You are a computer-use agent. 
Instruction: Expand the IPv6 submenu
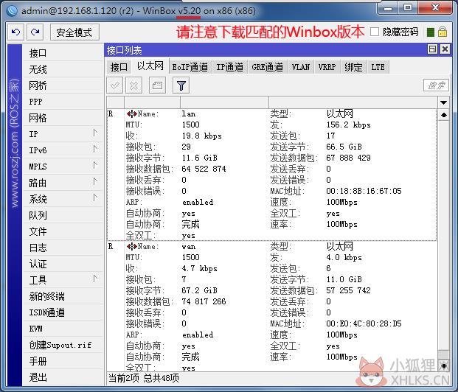click(x=95, y=149)
